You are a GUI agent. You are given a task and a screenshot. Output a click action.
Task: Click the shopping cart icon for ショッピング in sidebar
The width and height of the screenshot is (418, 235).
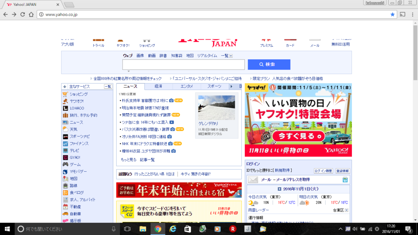[65, 94]
